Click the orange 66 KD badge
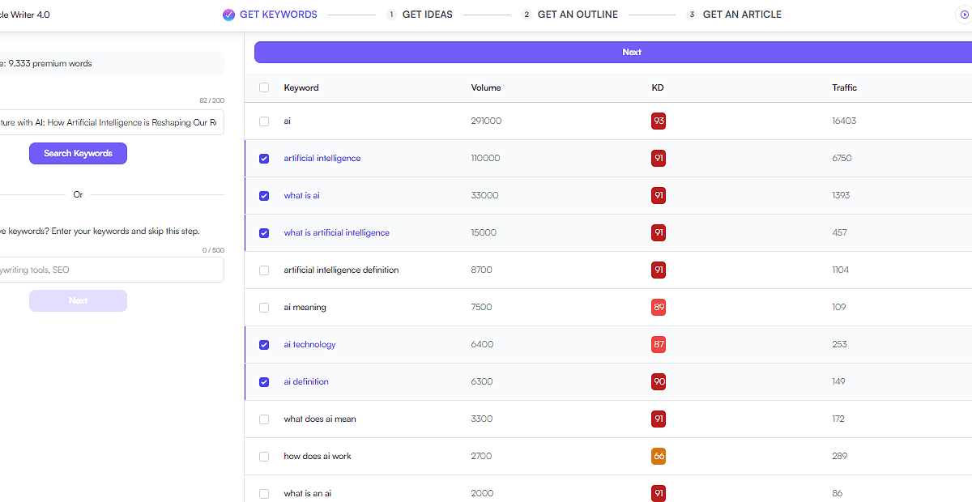The image size is (972, 502). coord(659,457)
